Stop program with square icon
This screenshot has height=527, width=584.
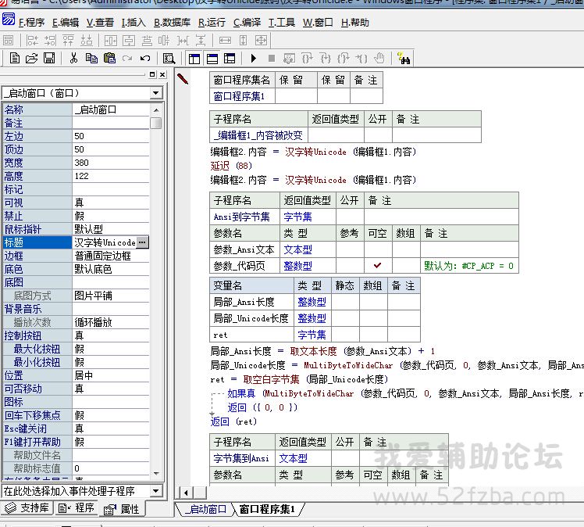point(272,59)
